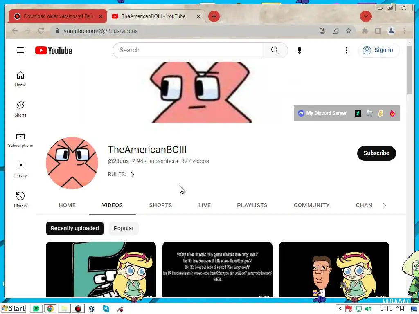Reload the page

41,31
